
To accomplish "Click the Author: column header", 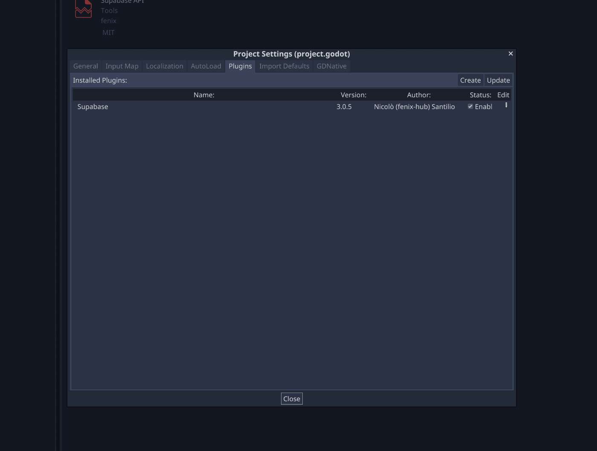I will 419,95.
